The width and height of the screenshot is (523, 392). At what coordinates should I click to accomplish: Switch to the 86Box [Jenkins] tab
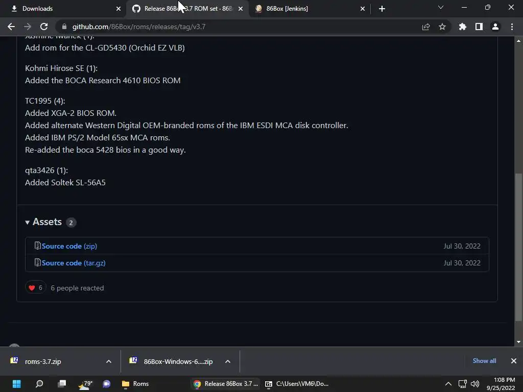[310, 9]
